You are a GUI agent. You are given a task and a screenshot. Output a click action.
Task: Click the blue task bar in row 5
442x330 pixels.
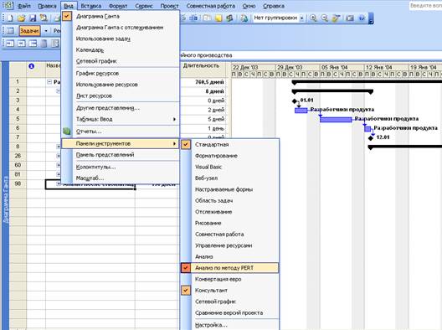[x=336, y=120]
